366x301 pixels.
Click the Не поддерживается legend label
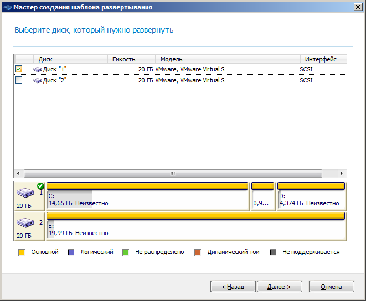point(311,252)
